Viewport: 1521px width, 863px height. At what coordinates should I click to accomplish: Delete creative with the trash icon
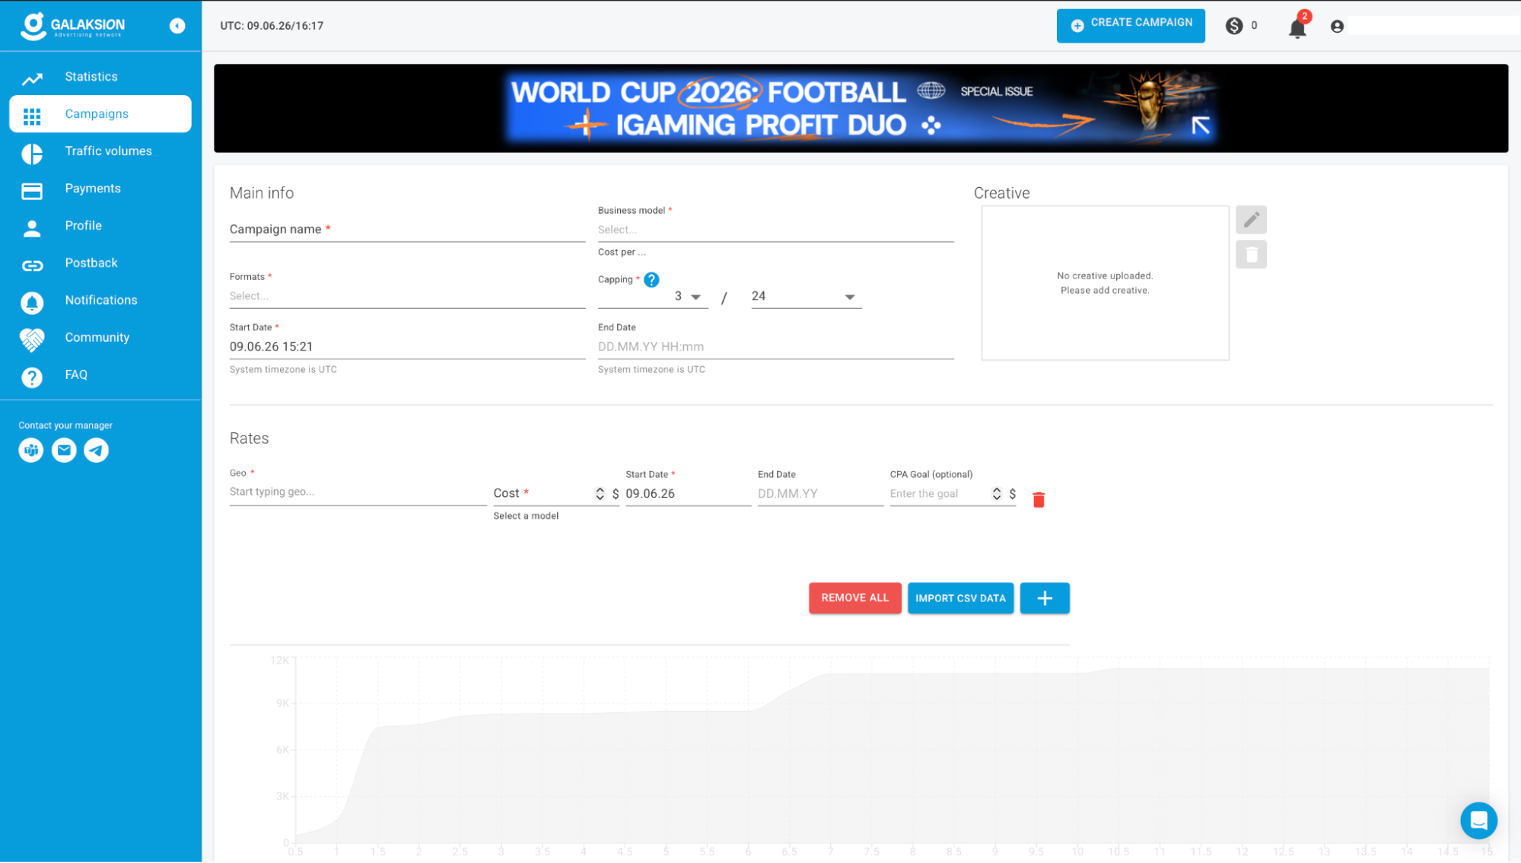click(x=1251, y=254)
